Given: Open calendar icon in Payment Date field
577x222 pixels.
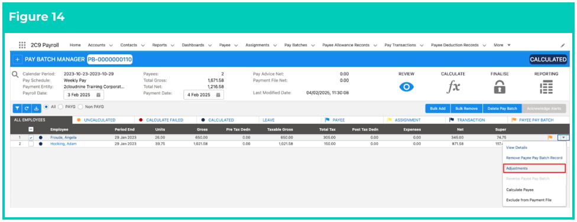Looking at the screenshot, I should coord(218,95).
